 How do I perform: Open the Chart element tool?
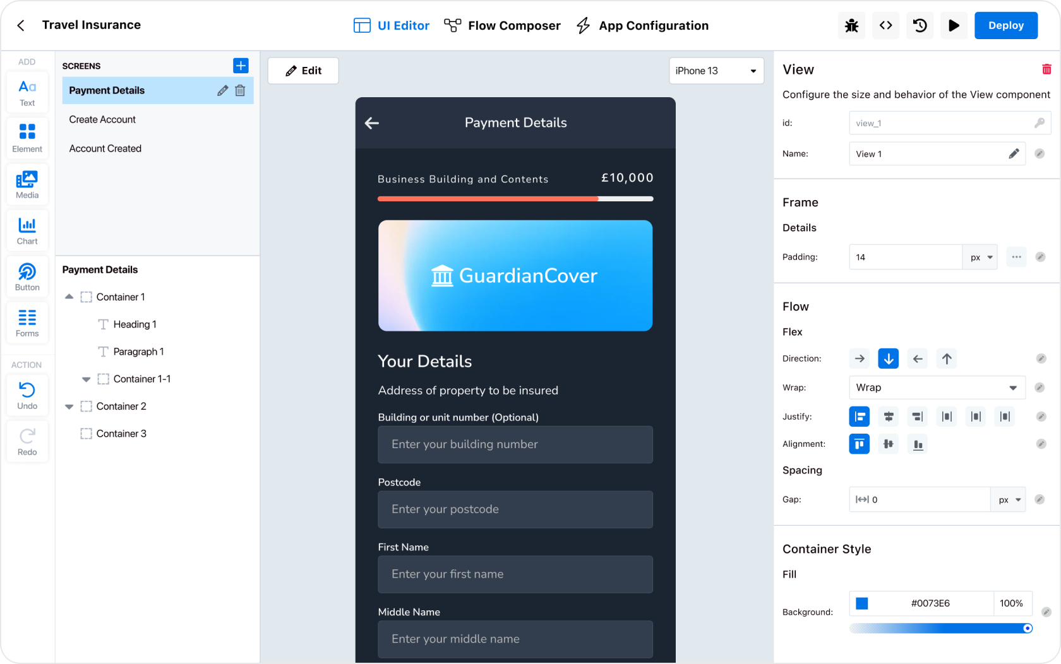coord(27,229)
